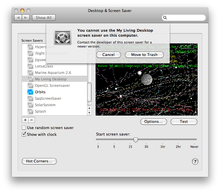The width and height of the screenshot is (220, 193).
Task: Click the help question mark button
Action: tap(195, 161)
